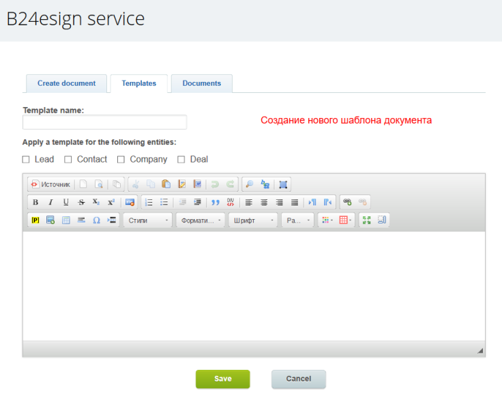Align text left
Screen dimensions: 502x419
(x=249, y=202)
